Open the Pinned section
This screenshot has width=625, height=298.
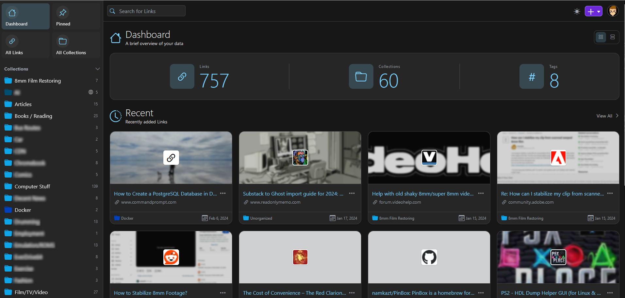[x=76, y=16]
